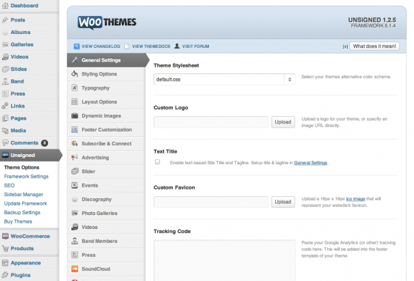Open the Theme Stylesheet default.css dropdown
414x281 pixels.
224,79
